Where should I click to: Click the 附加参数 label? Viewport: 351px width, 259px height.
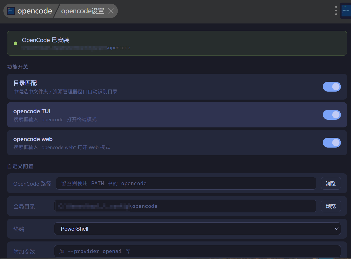tap(24, 252)
